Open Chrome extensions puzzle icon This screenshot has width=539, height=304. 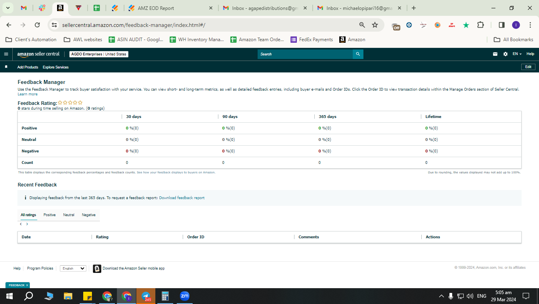480,25
